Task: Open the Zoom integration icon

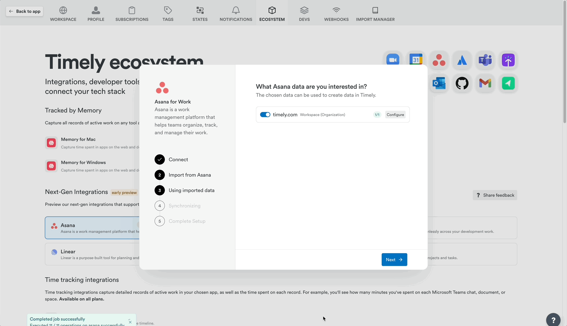Action: (393, 60)
